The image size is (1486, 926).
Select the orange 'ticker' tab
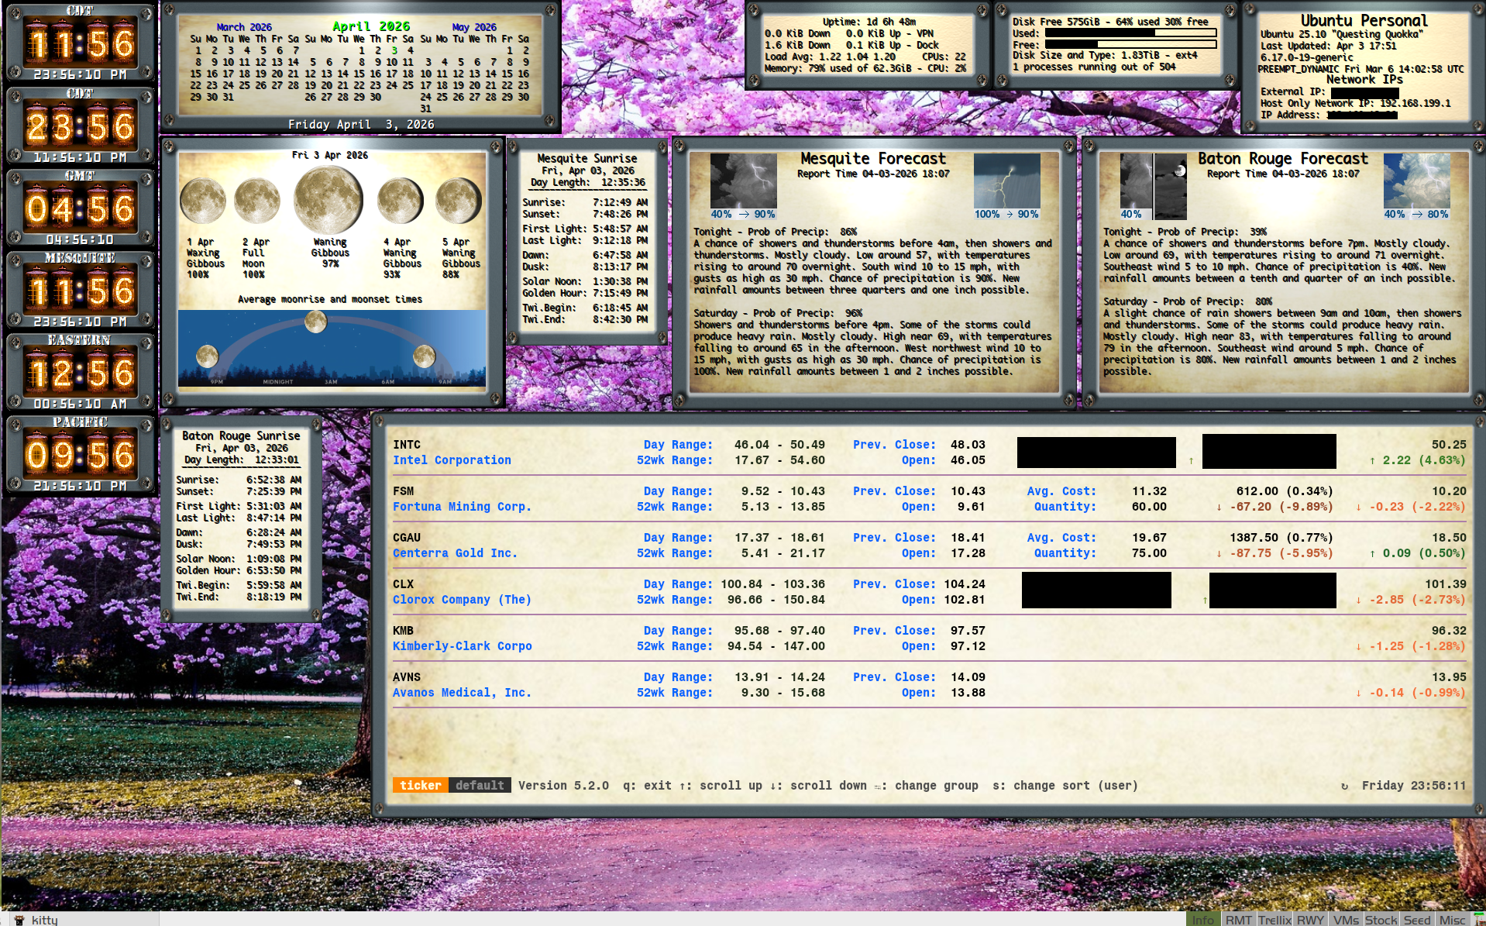(420, 786)
